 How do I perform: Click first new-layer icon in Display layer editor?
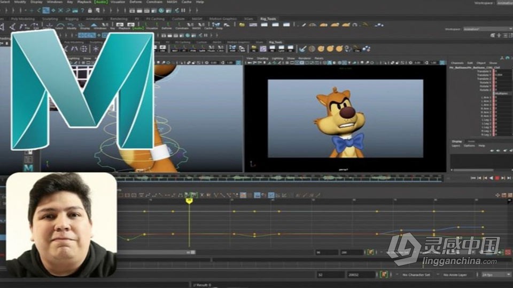pyautogui.click(x=492, y=150)
